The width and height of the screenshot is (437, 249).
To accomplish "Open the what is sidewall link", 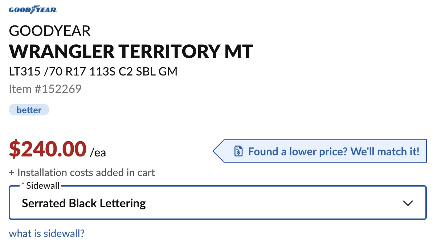I will pos(46,233).
